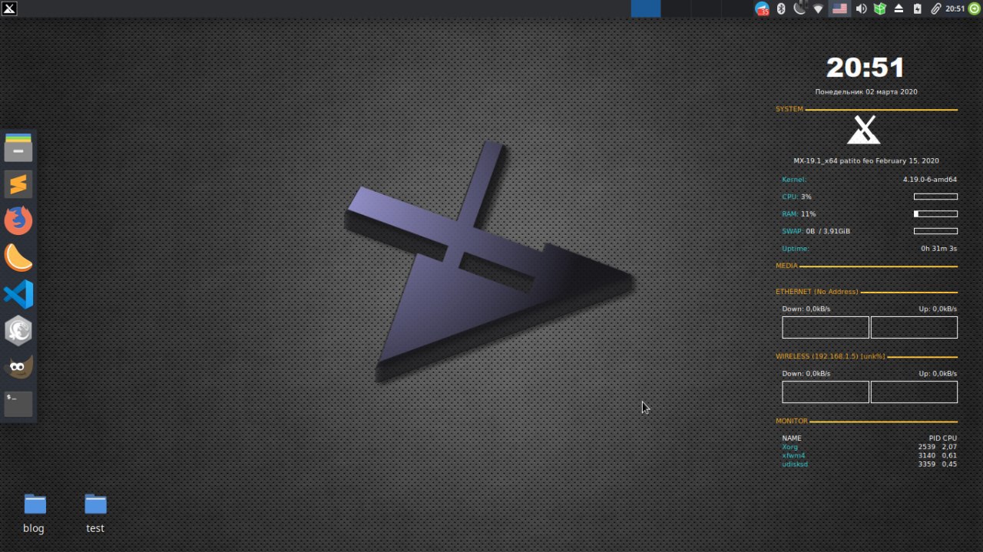Open the battery power manager icon

click(x=917, y=8)
